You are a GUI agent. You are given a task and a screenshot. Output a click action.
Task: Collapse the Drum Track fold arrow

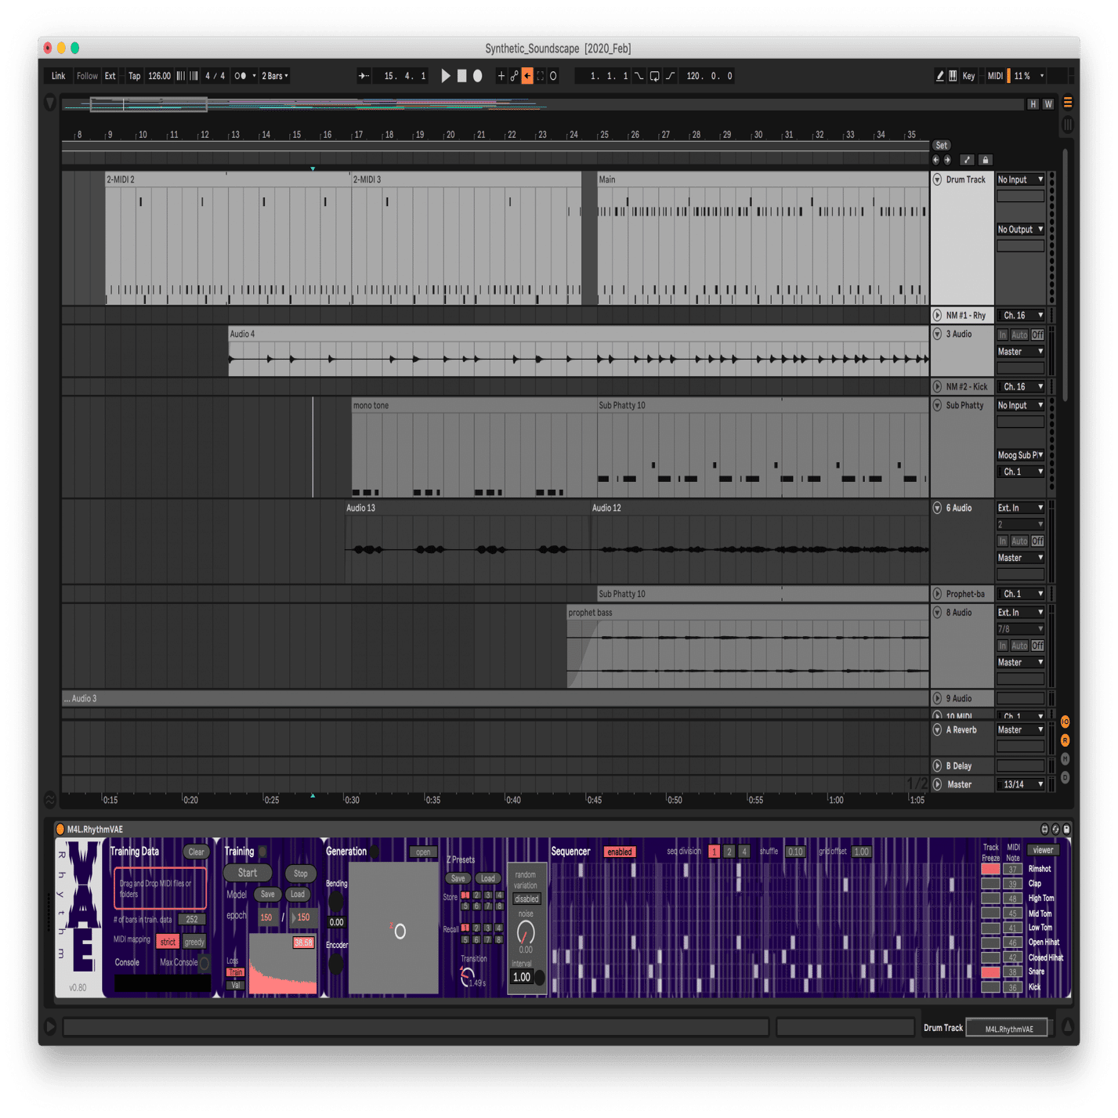(x=937, y=179)
